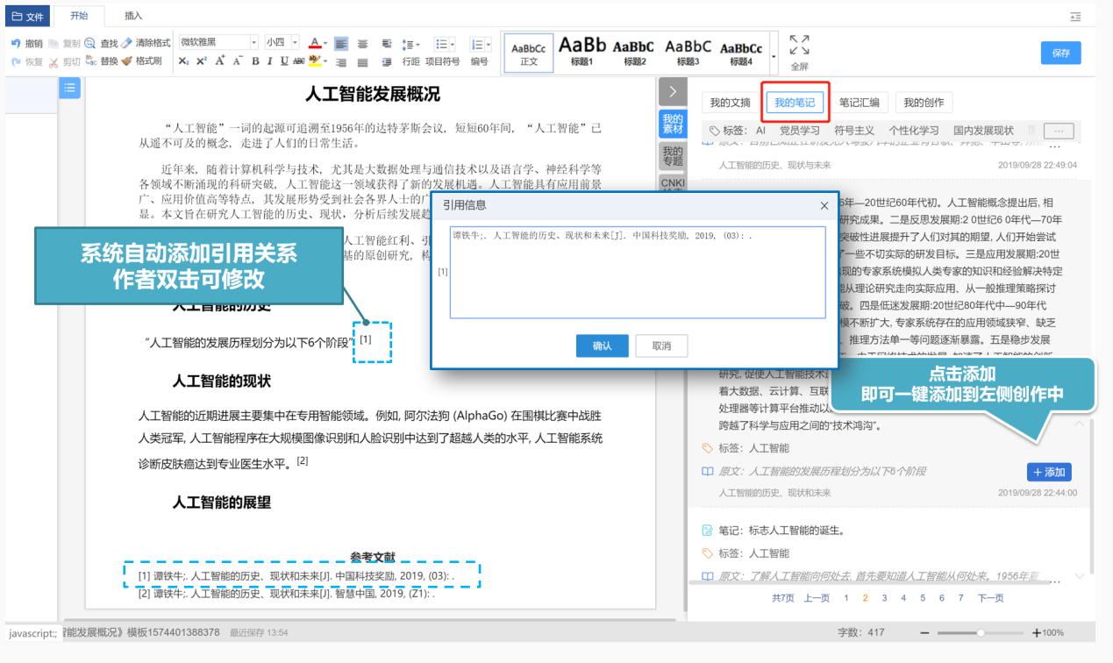
Task: Toggle underline formatting
Action: tap(284, 61)
